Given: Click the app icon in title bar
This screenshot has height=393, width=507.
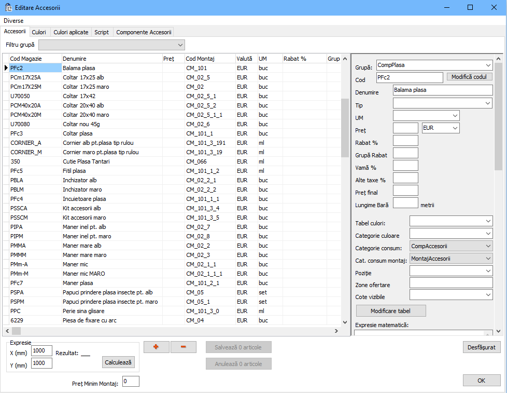Looking at the screenshot, I should point(8,7).
